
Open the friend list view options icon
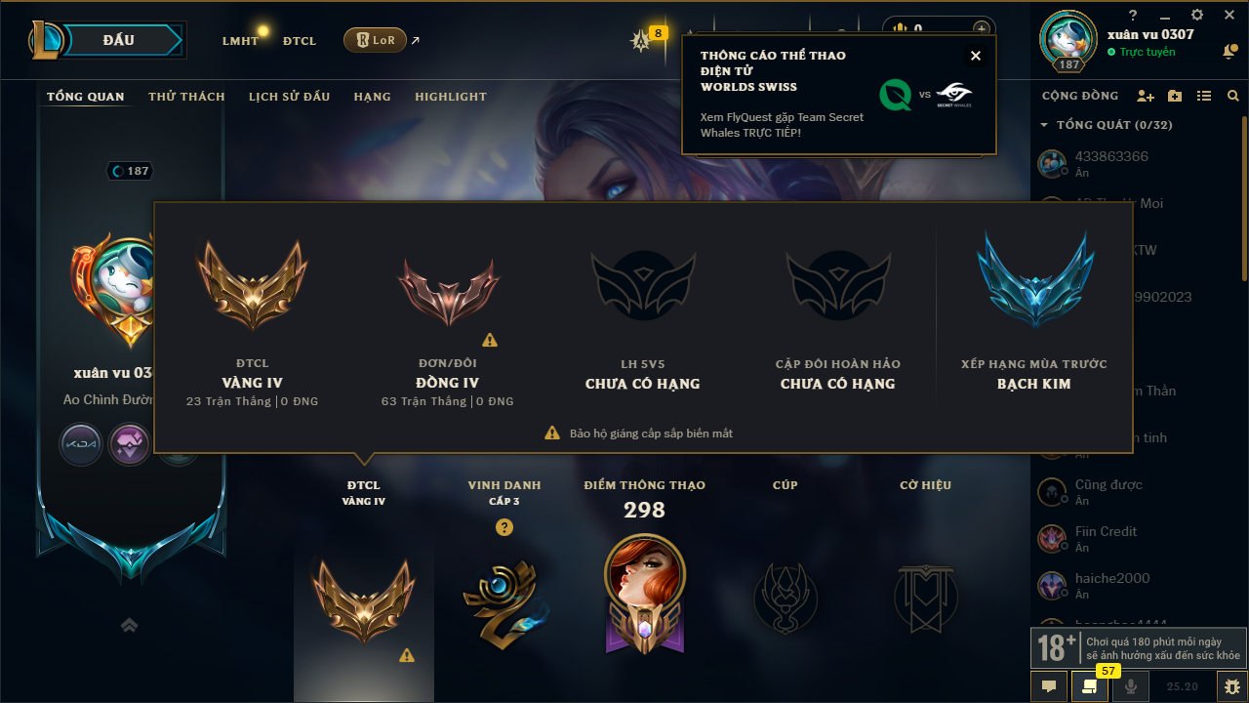1204,96
